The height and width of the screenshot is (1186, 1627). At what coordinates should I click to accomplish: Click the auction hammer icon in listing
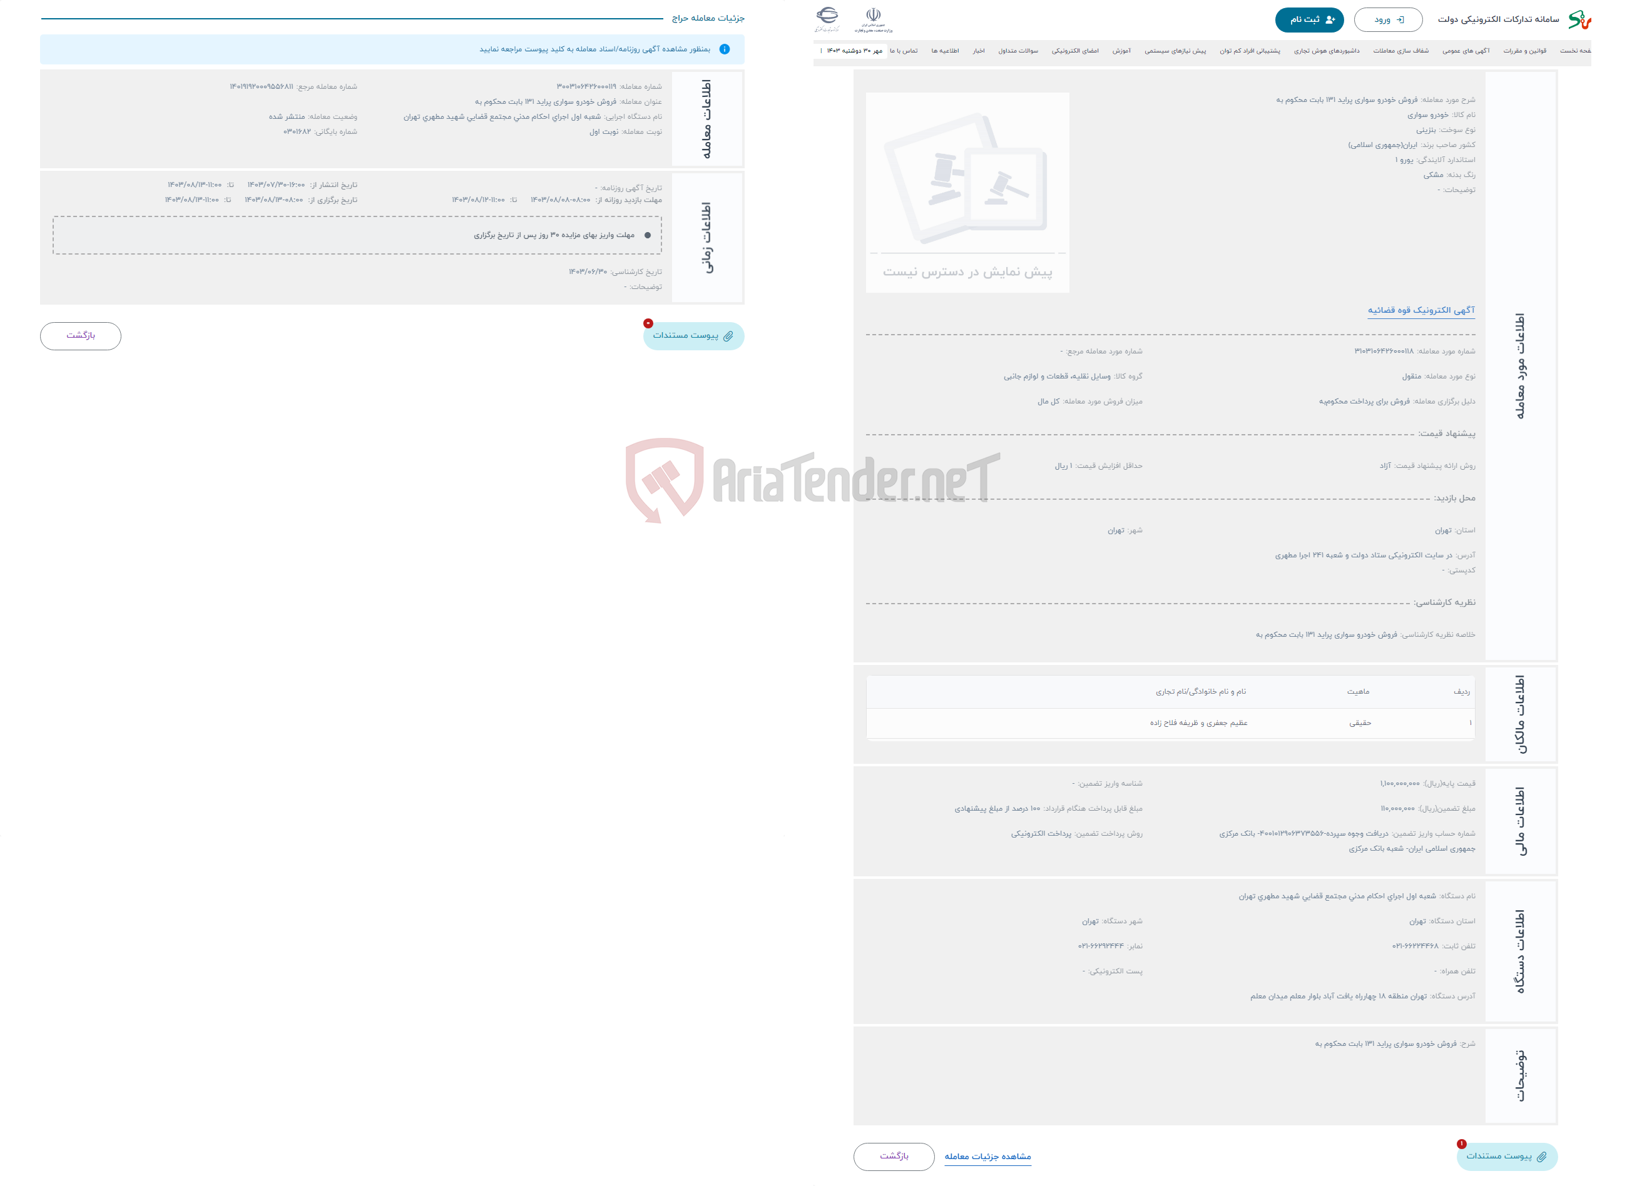[998, 190]
